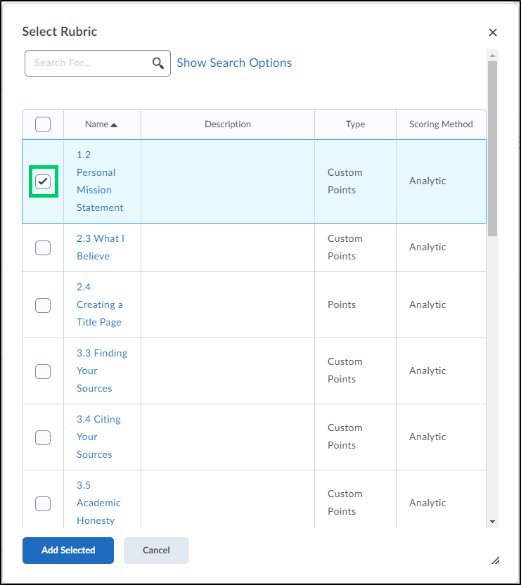Click the Description column header
The width and height of the screenshot is (521, 585).
tap(228, 124)
